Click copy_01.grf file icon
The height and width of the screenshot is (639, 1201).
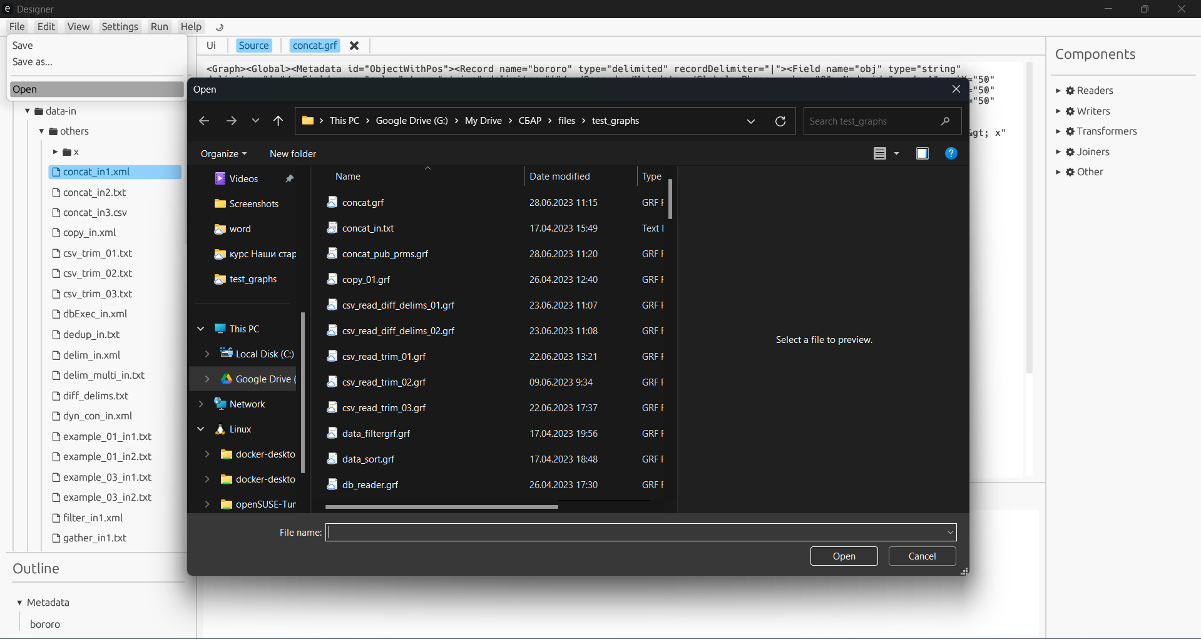coord(332,279)
